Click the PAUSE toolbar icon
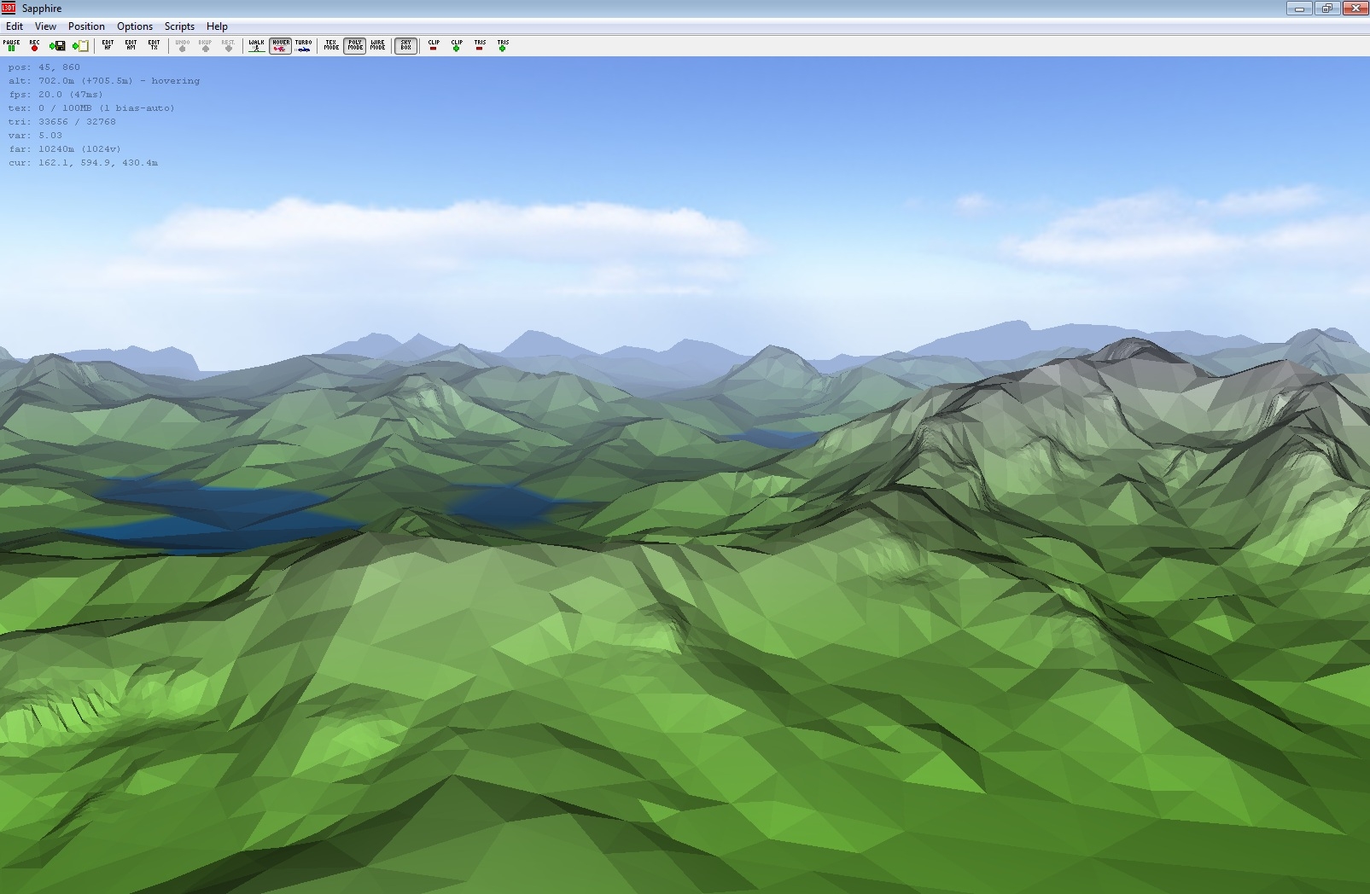This screenshot has width=1370, height=894. pyautogui.click(x=11, y=45)
